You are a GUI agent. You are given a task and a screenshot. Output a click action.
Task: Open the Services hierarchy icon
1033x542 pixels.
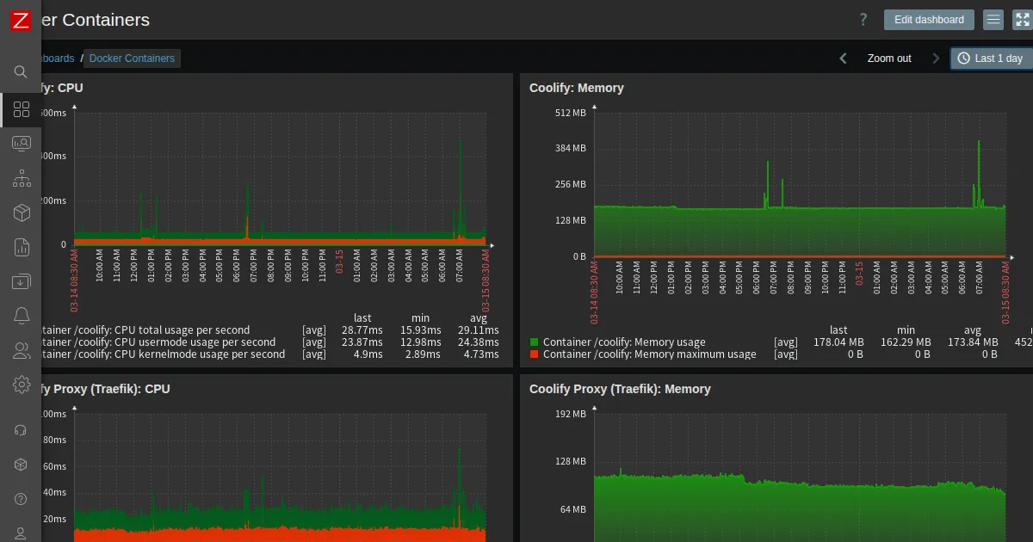tap(22, 179)
